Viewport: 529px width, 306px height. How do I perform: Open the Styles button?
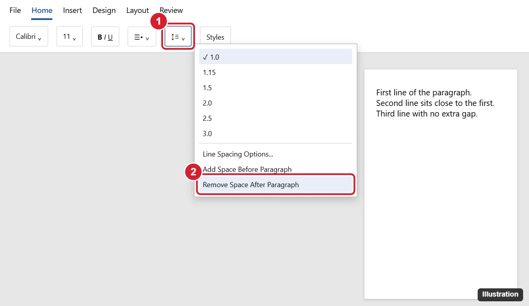click(216, 37)
